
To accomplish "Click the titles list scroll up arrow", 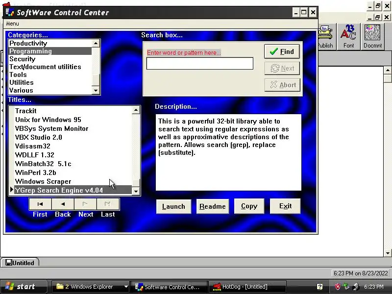I will point(136,110).
